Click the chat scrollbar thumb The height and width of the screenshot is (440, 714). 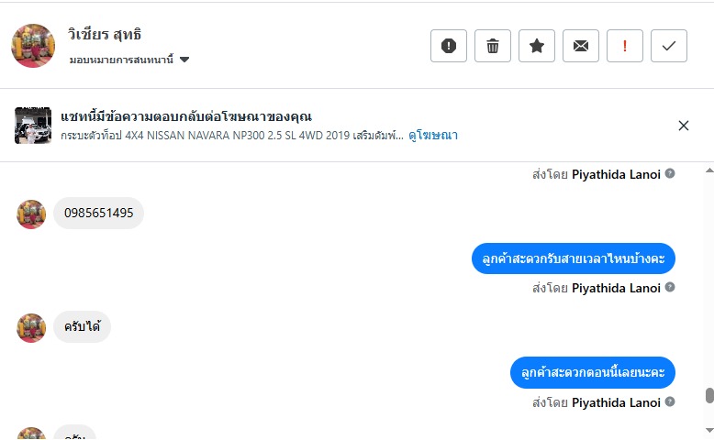pos(708,395)
